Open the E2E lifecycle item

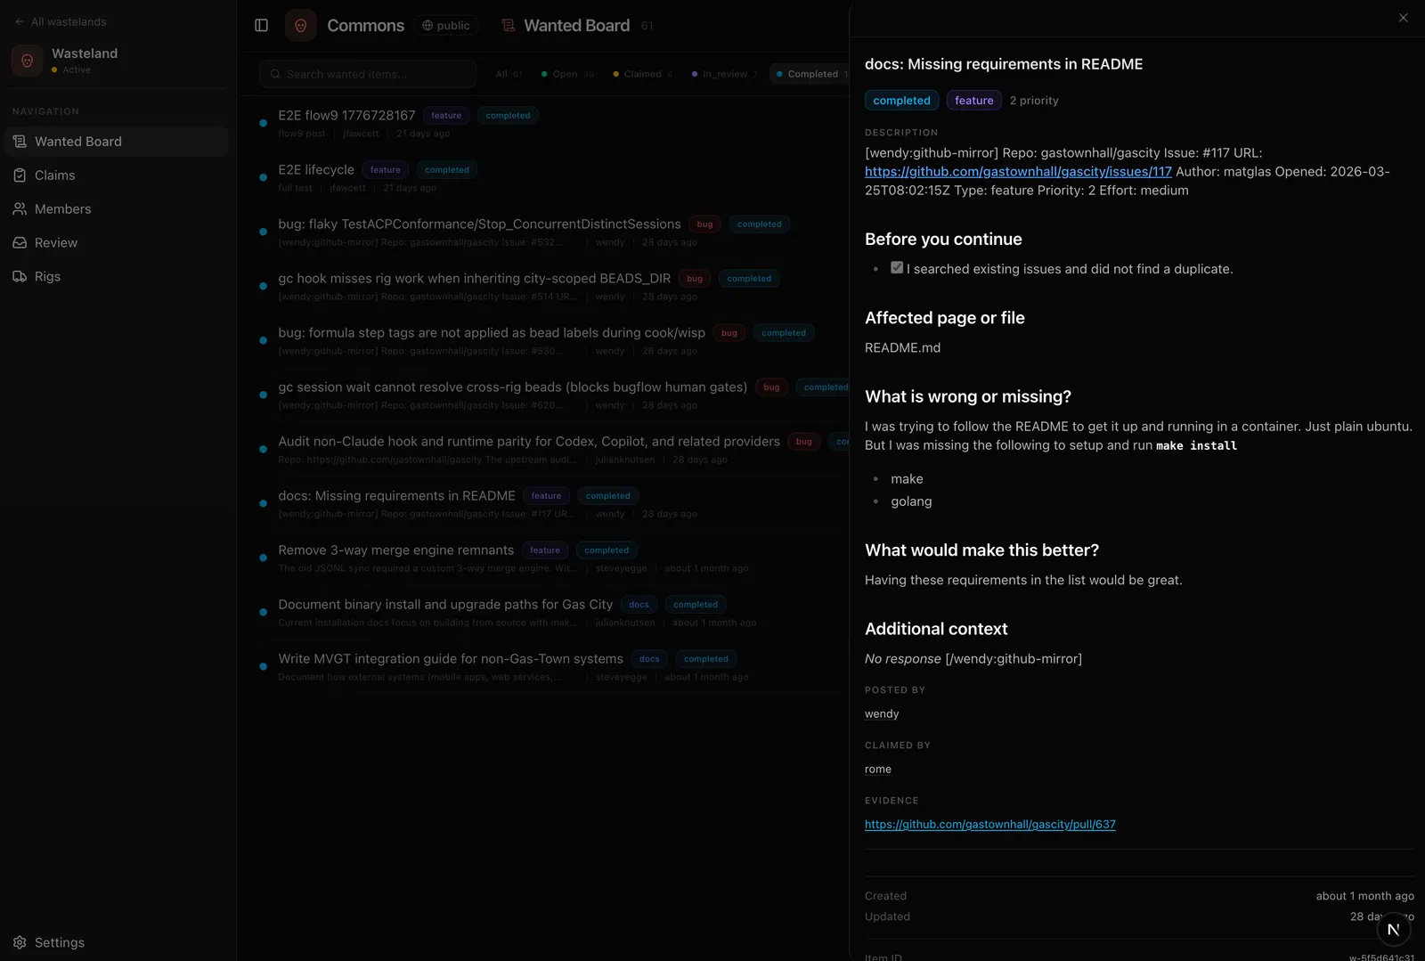[x=316, y=169]
